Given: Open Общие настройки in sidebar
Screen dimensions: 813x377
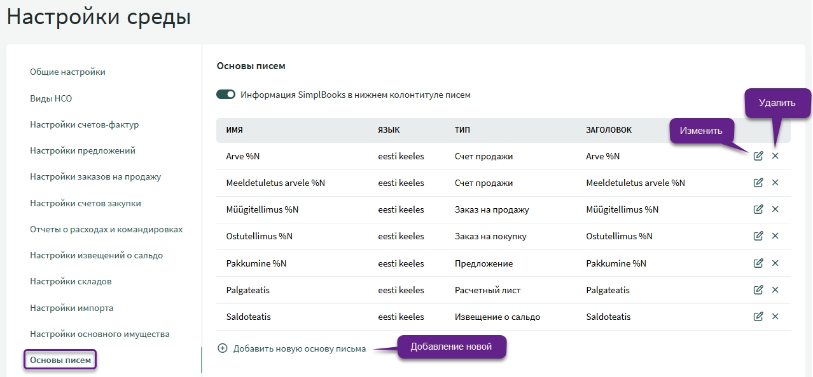Looking at the screenshot, I should point(67,72).
